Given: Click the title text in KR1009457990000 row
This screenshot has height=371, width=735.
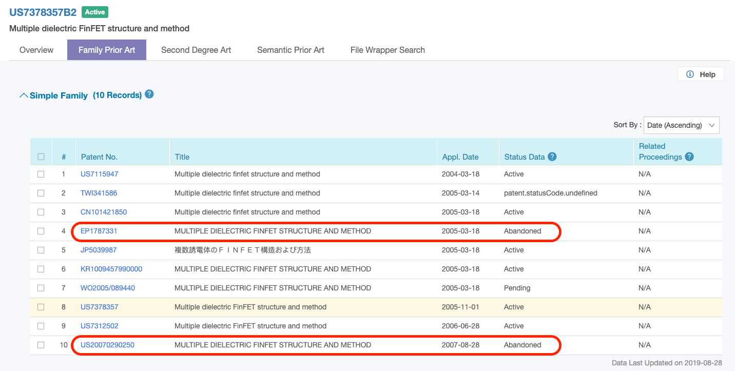Looking at the screenshot, I should (x=273, y=269).
